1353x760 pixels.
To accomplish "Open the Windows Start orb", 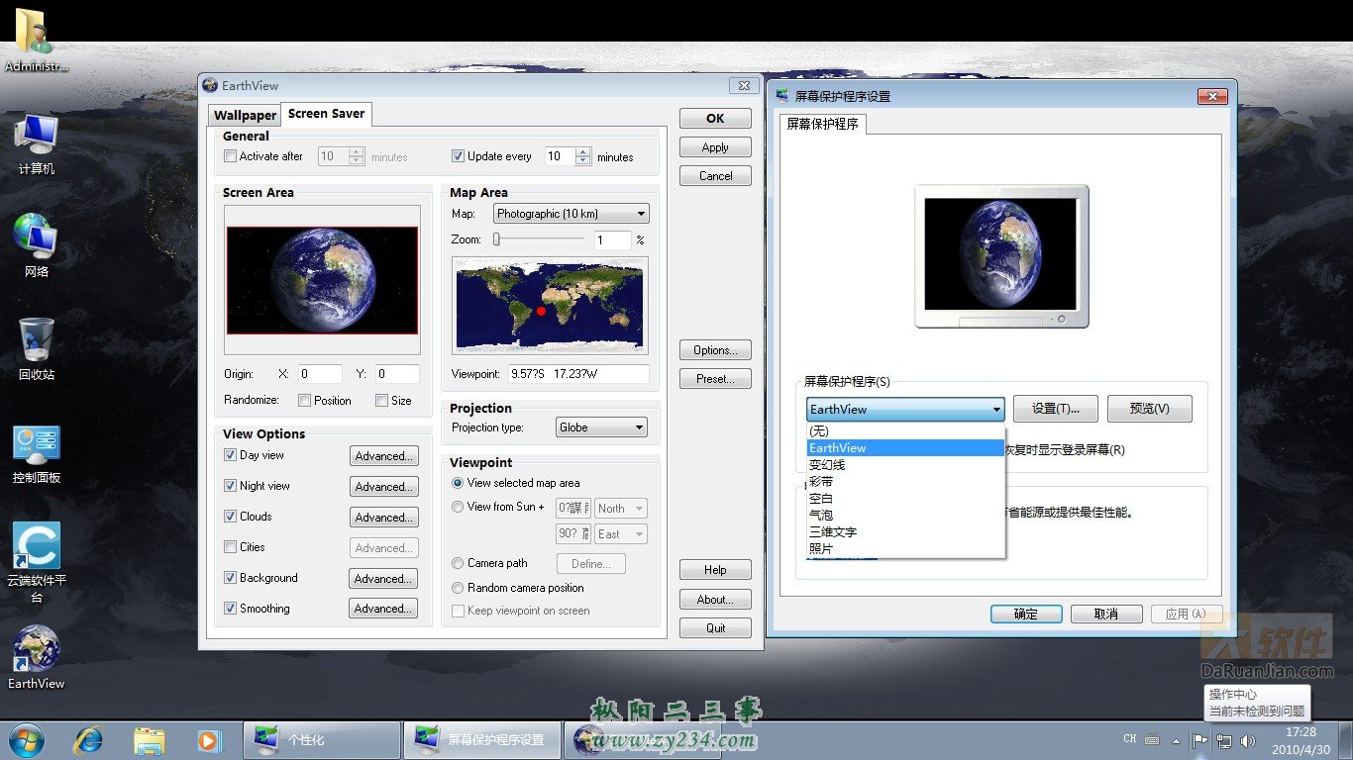I will (x=27, y=739).
